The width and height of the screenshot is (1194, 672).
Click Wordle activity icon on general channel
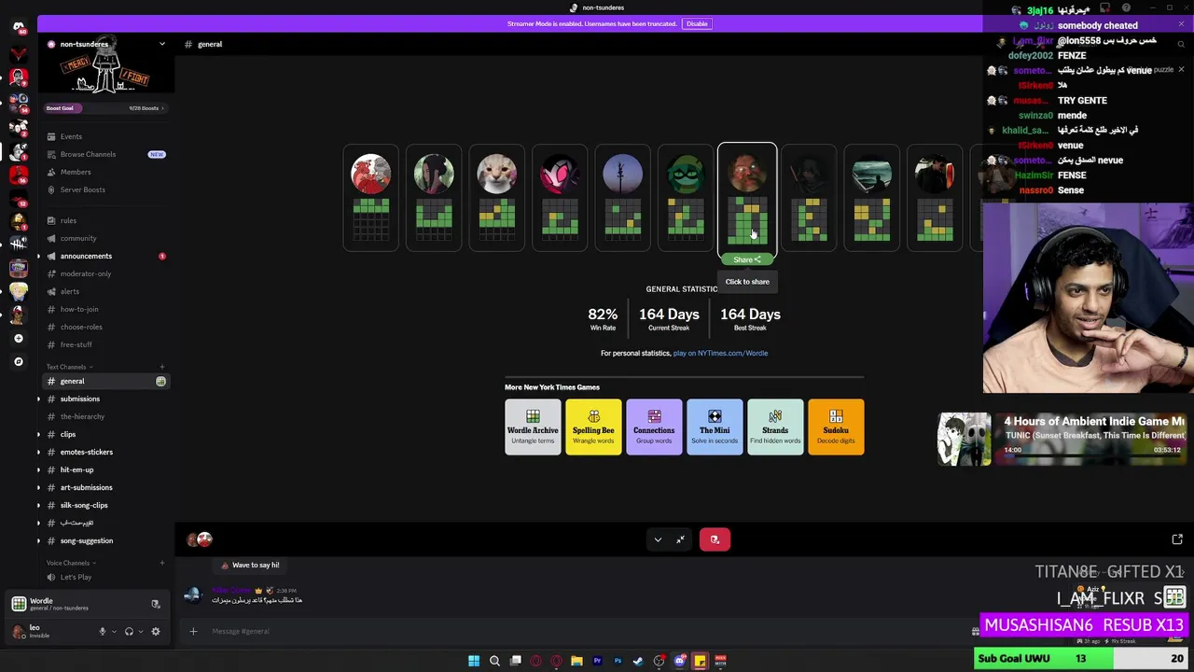point(160,381)
